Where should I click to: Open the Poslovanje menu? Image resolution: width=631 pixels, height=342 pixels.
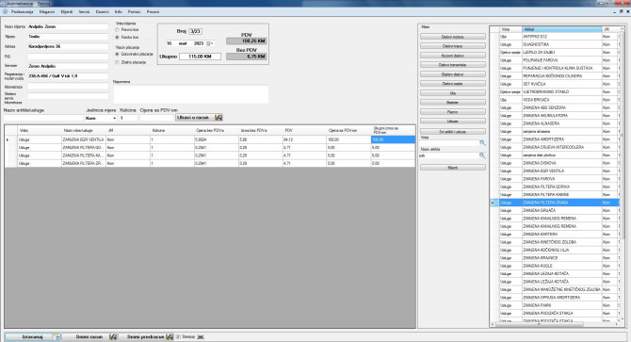click(23, 11)
